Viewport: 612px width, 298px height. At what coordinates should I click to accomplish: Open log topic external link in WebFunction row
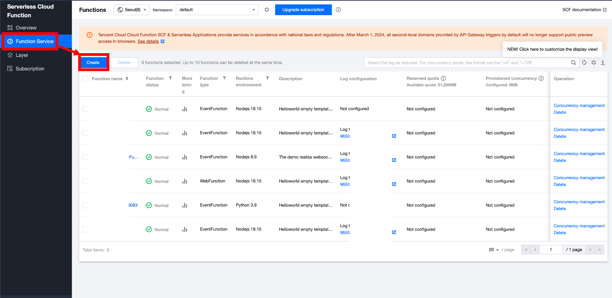pyautogui.click(x=394, y=184)
